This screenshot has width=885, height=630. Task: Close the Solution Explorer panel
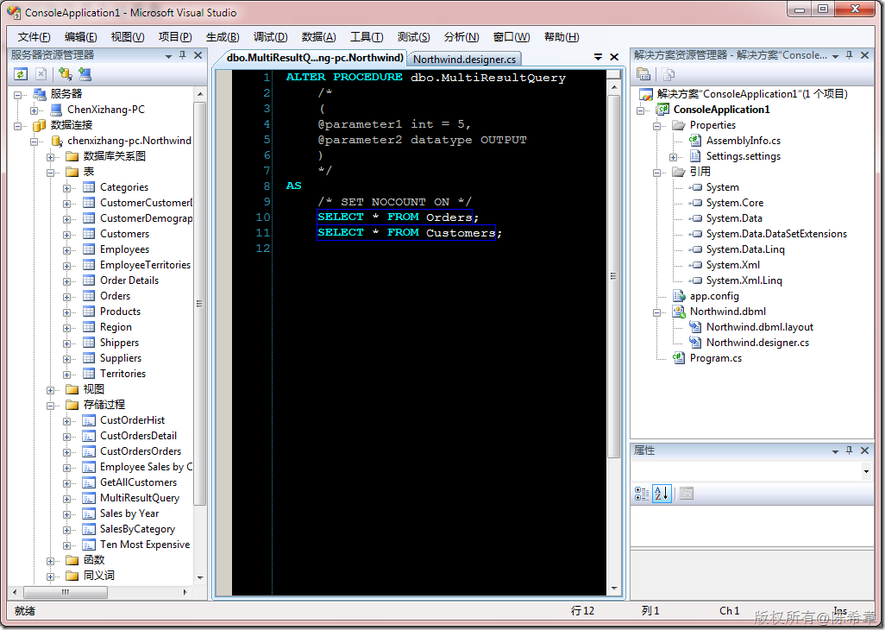864,54
